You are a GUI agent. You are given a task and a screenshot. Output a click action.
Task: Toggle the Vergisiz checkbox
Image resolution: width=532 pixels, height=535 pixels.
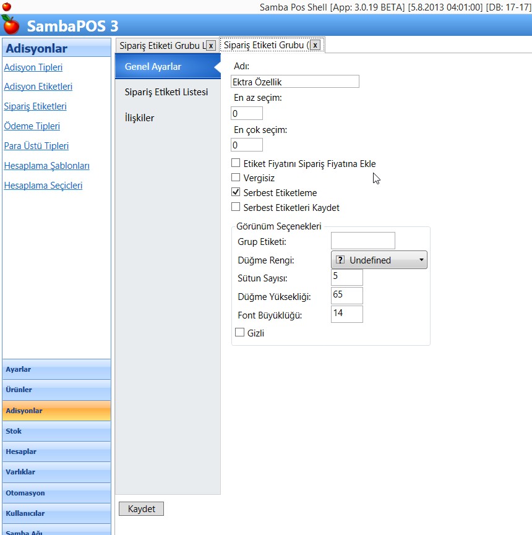click(236, 178)
